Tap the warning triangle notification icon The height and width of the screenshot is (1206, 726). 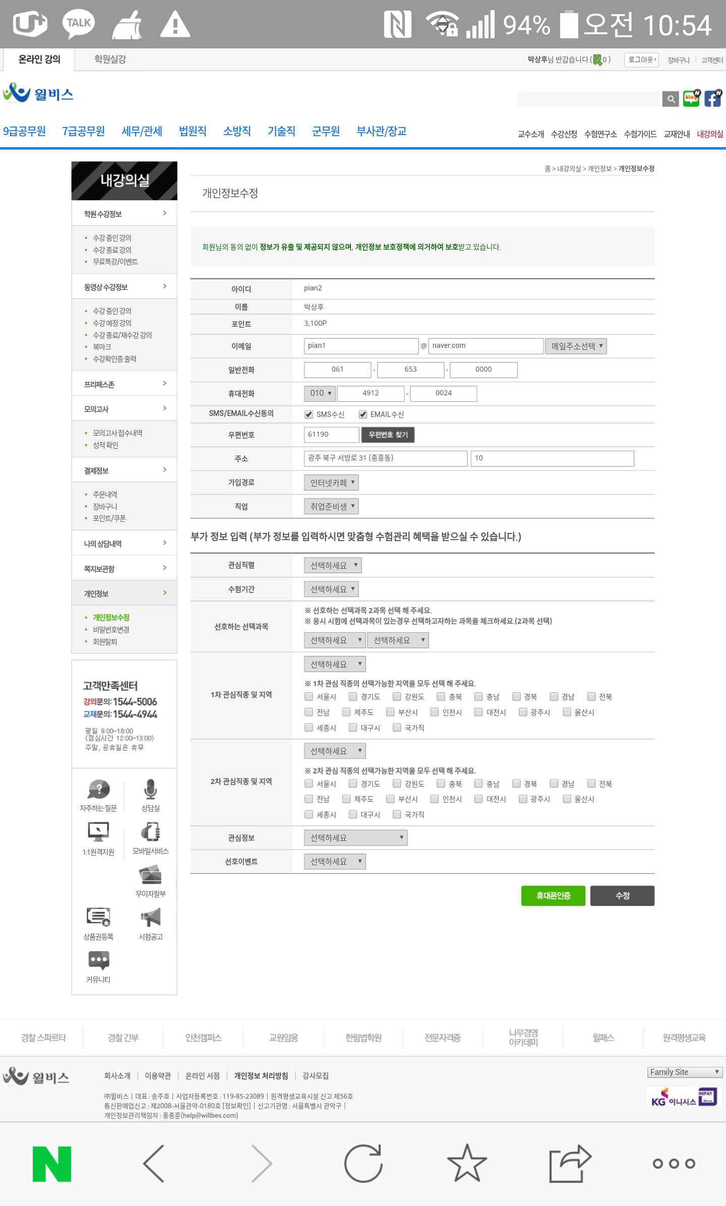(175, 24)
